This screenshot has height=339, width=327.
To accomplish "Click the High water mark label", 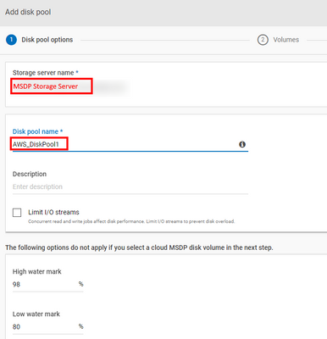I will pyautogui.click(x=36, y=271).
